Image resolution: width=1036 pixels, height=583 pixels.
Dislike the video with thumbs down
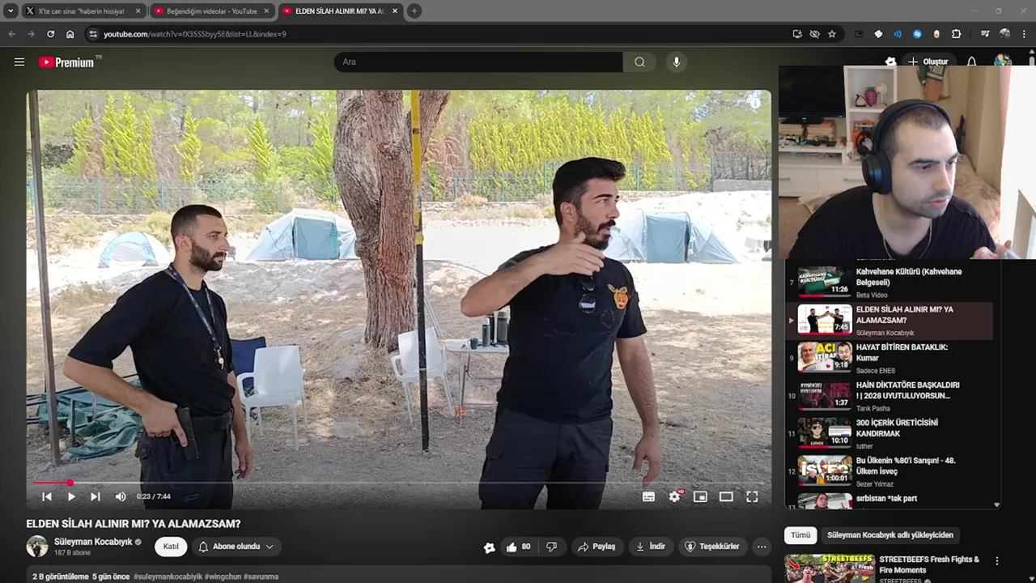pyautogui.click(x=551, y=547)
